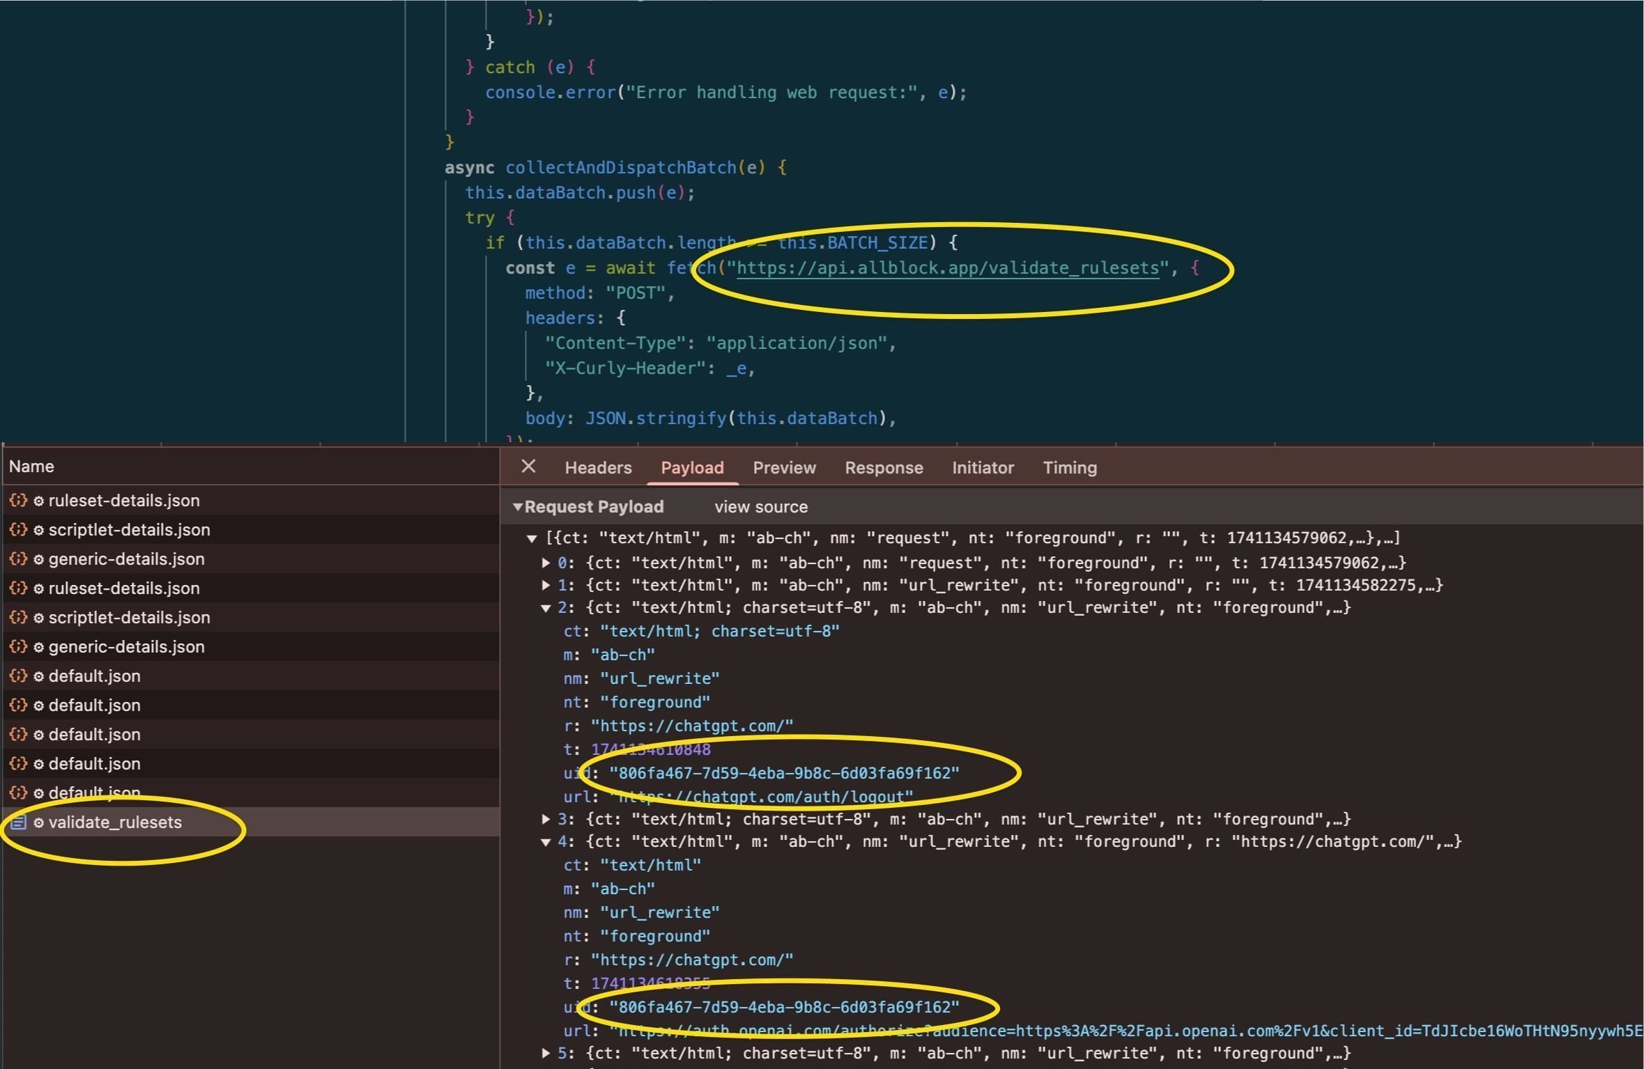Open the Response tab
The height and width of the screenshot is (1069, 1644).
click(884, 467)
